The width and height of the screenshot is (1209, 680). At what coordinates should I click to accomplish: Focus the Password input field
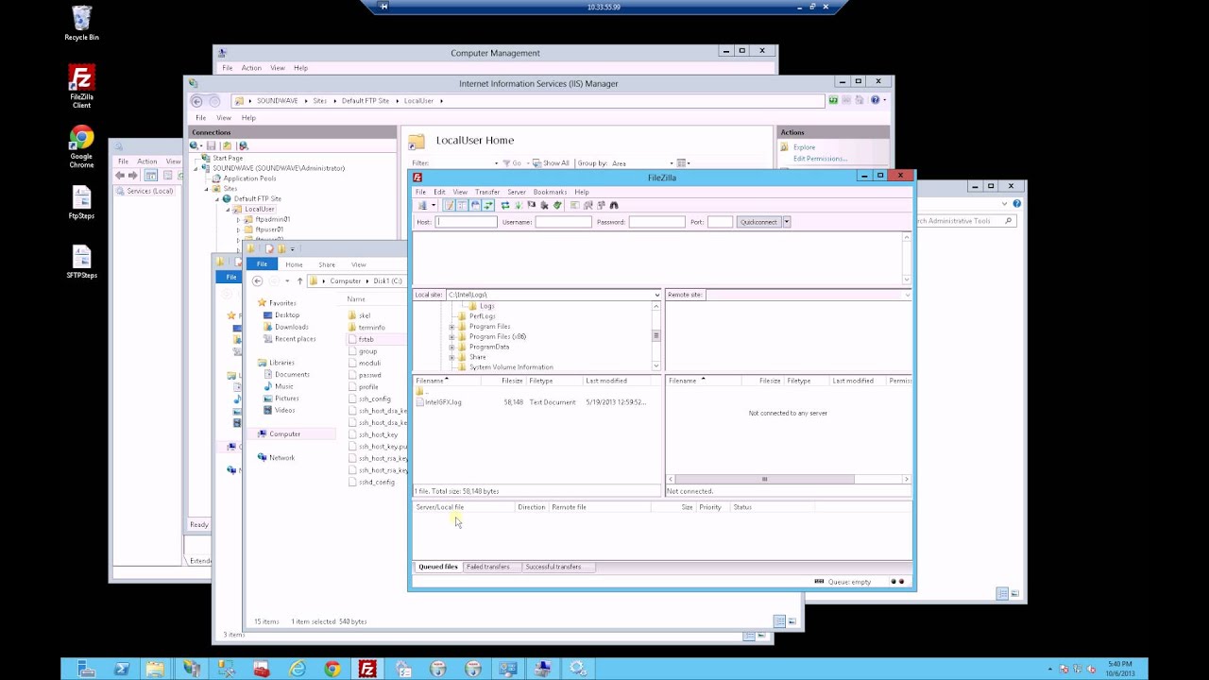[x=656, y=222]
